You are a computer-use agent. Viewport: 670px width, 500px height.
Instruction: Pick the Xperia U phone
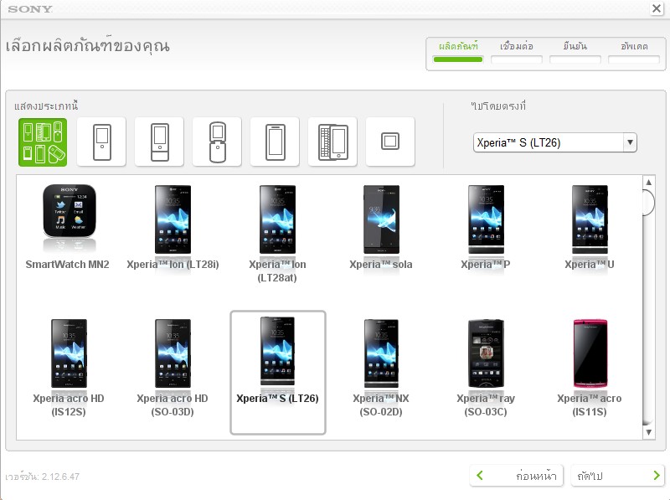click(590, 219)
